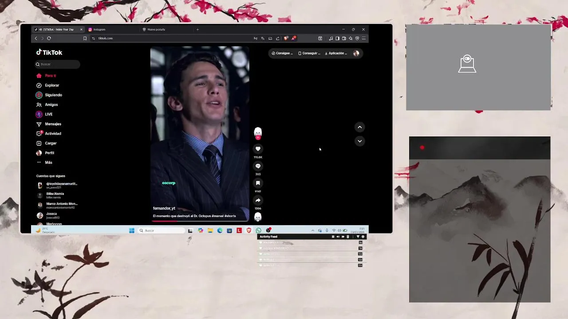Click the taskbar Buscar search box

click(161, 230)
